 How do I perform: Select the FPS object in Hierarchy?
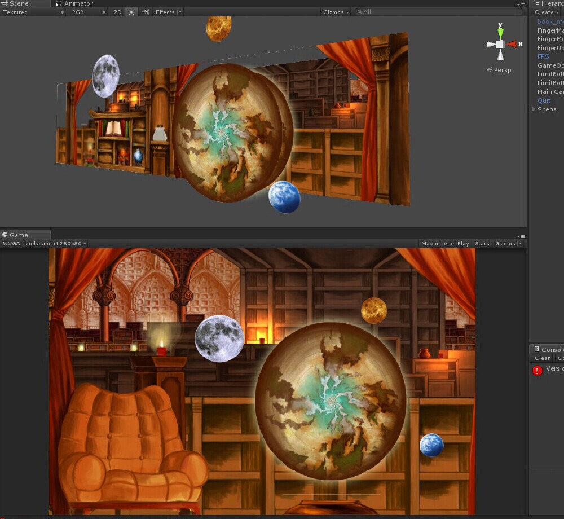(x=543, y=57)
